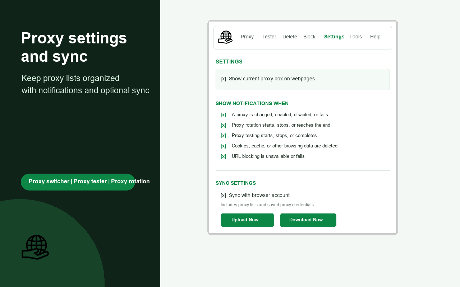Viewport: 460px width, 287px height.
Task: Go to the Delete tab
Action: point(290,37)
